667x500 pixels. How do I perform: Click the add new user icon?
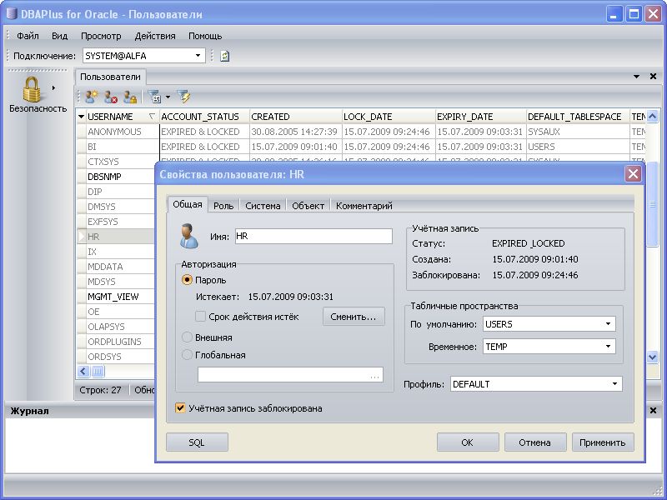tap(92, 97)
